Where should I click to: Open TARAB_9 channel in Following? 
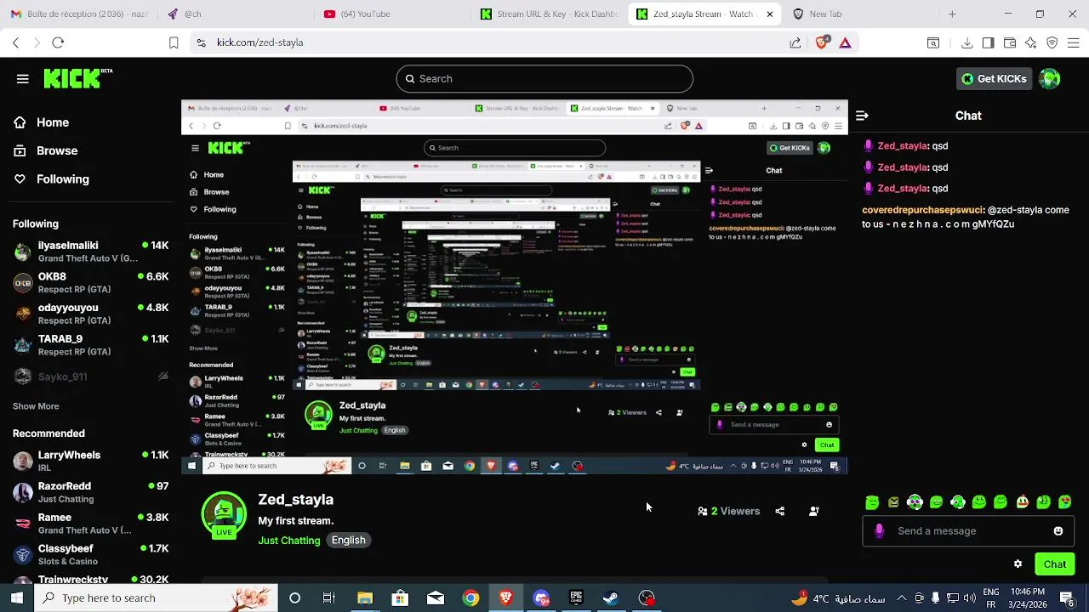click(x=90, y=344)
